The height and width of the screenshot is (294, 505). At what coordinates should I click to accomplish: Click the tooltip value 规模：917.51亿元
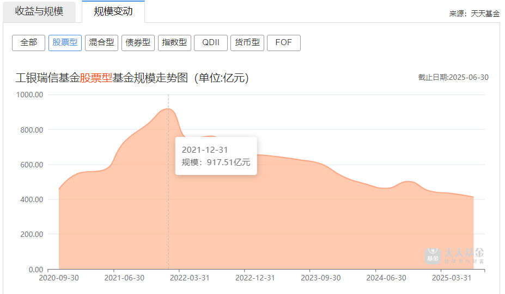point(216,162)
